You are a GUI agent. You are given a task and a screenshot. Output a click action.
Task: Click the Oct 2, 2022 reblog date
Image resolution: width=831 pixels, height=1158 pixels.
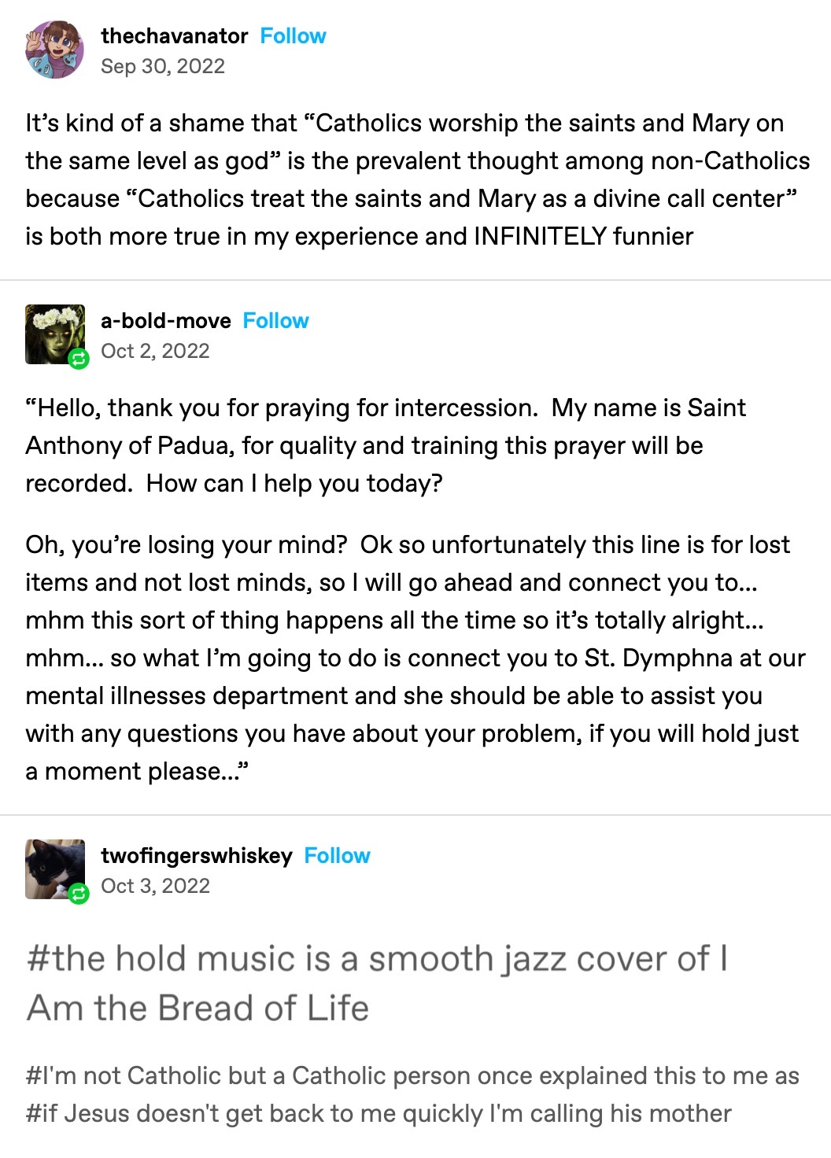click(x=155, y=351)
